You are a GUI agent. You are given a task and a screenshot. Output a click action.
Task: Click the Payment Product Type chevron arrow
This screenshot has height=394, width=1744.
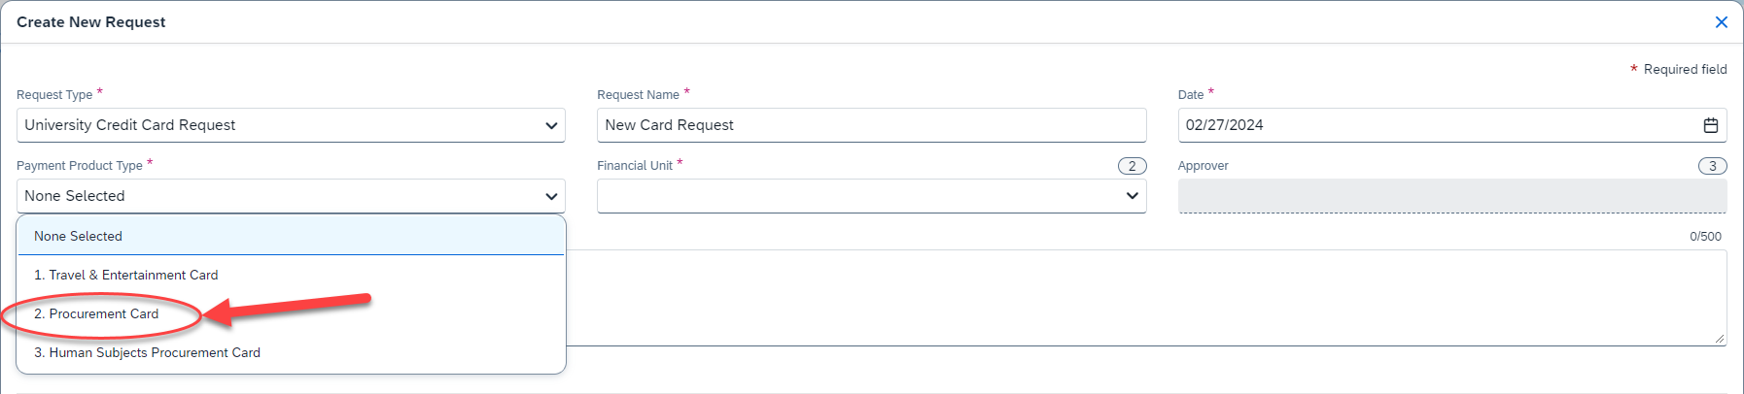pos(551,196)
